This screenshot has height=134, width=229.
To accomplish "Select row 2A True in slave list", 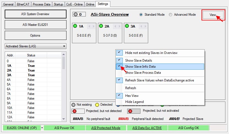I will [33, 70].
